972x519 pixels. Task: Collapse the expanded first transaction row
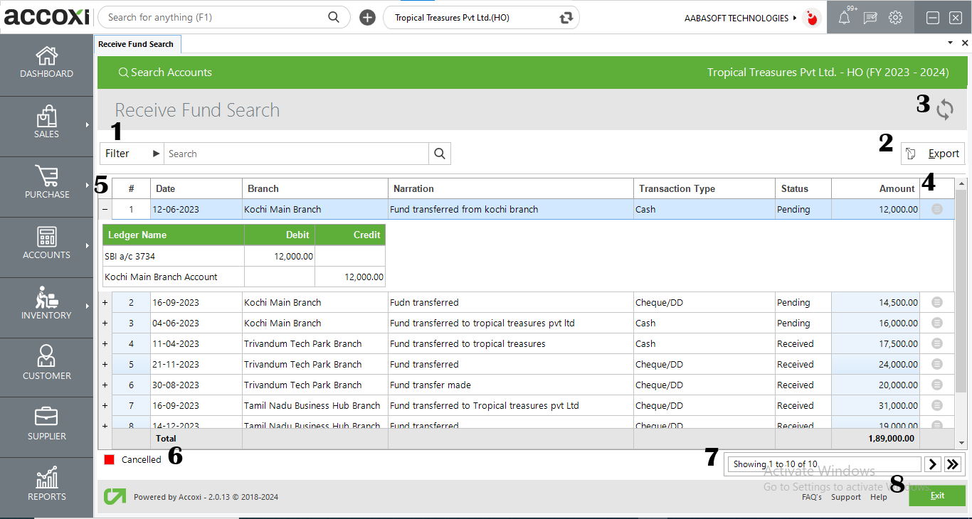105,209
